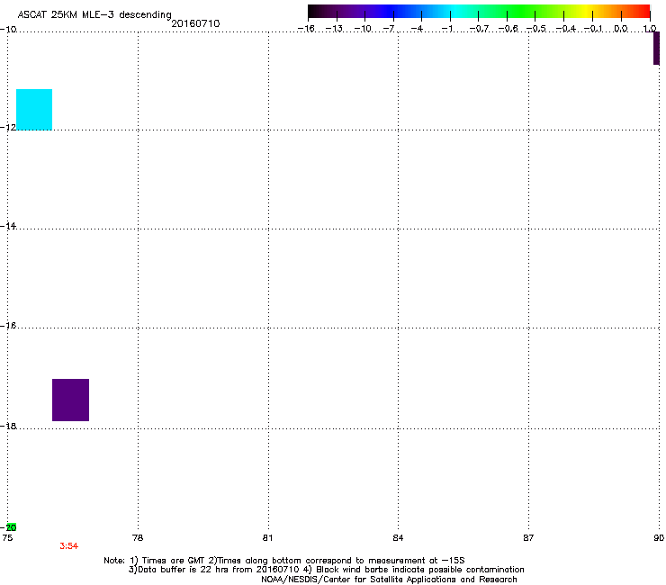Click the longitude 81 axis label
This screenshot has height=585, width=666.
267,538
